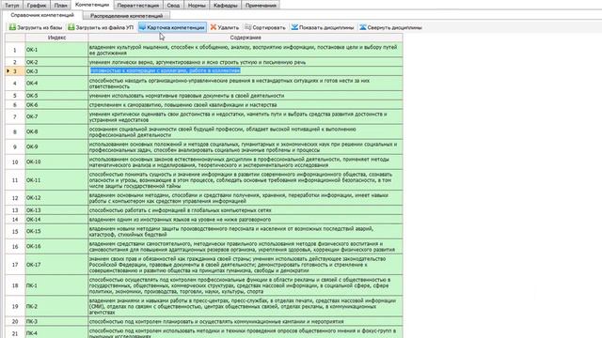Image resolution: width=602 pixels, height=338 pixels.
Task: Select the 'ОК-16' index cell
Action: pos(56,246)
